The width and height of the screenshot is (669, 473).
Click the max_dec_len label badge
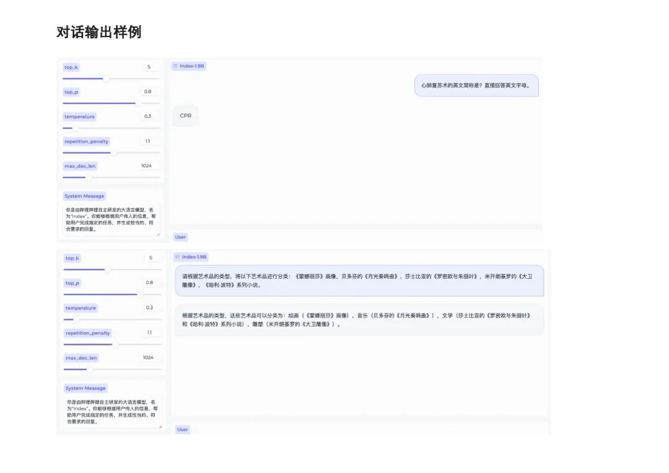[x=79, y=166]
